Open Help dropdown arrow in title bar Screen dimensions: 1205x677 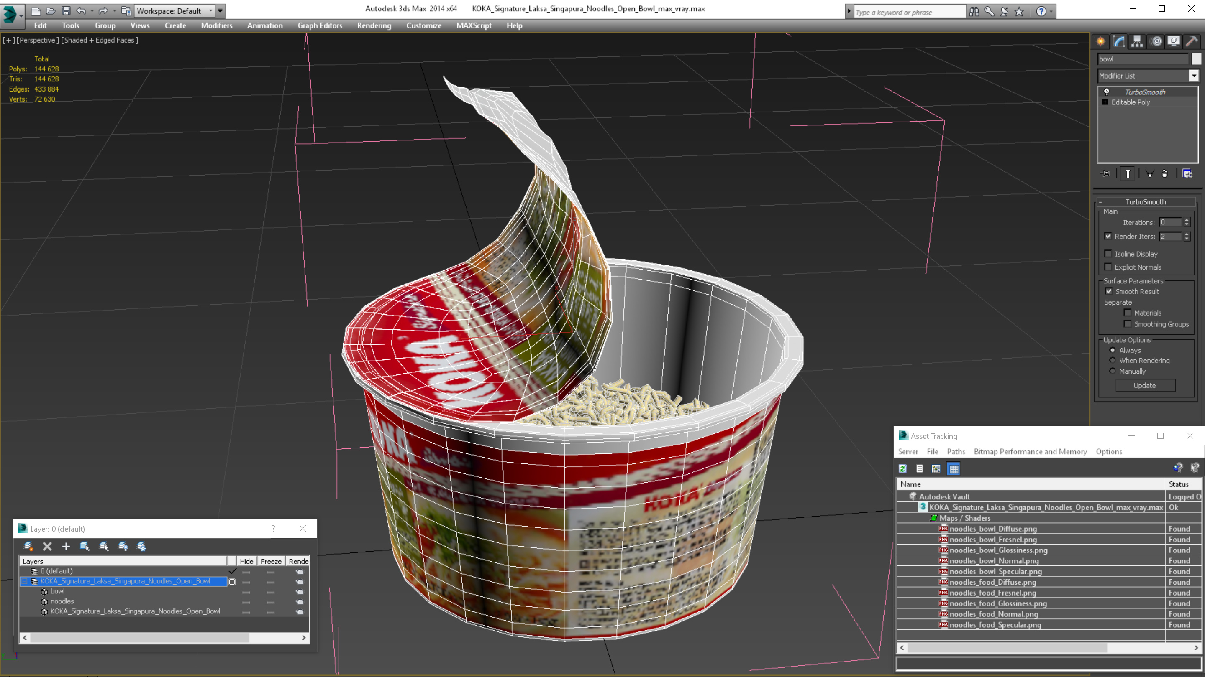[1051, 12]
